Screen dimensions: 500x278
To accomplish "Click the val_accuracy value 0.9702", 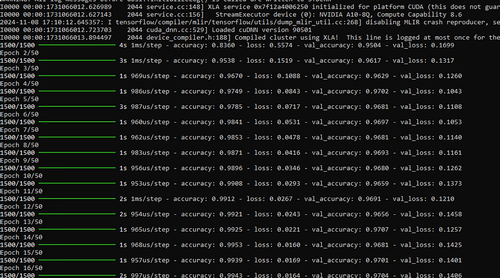I will (377, 91).
